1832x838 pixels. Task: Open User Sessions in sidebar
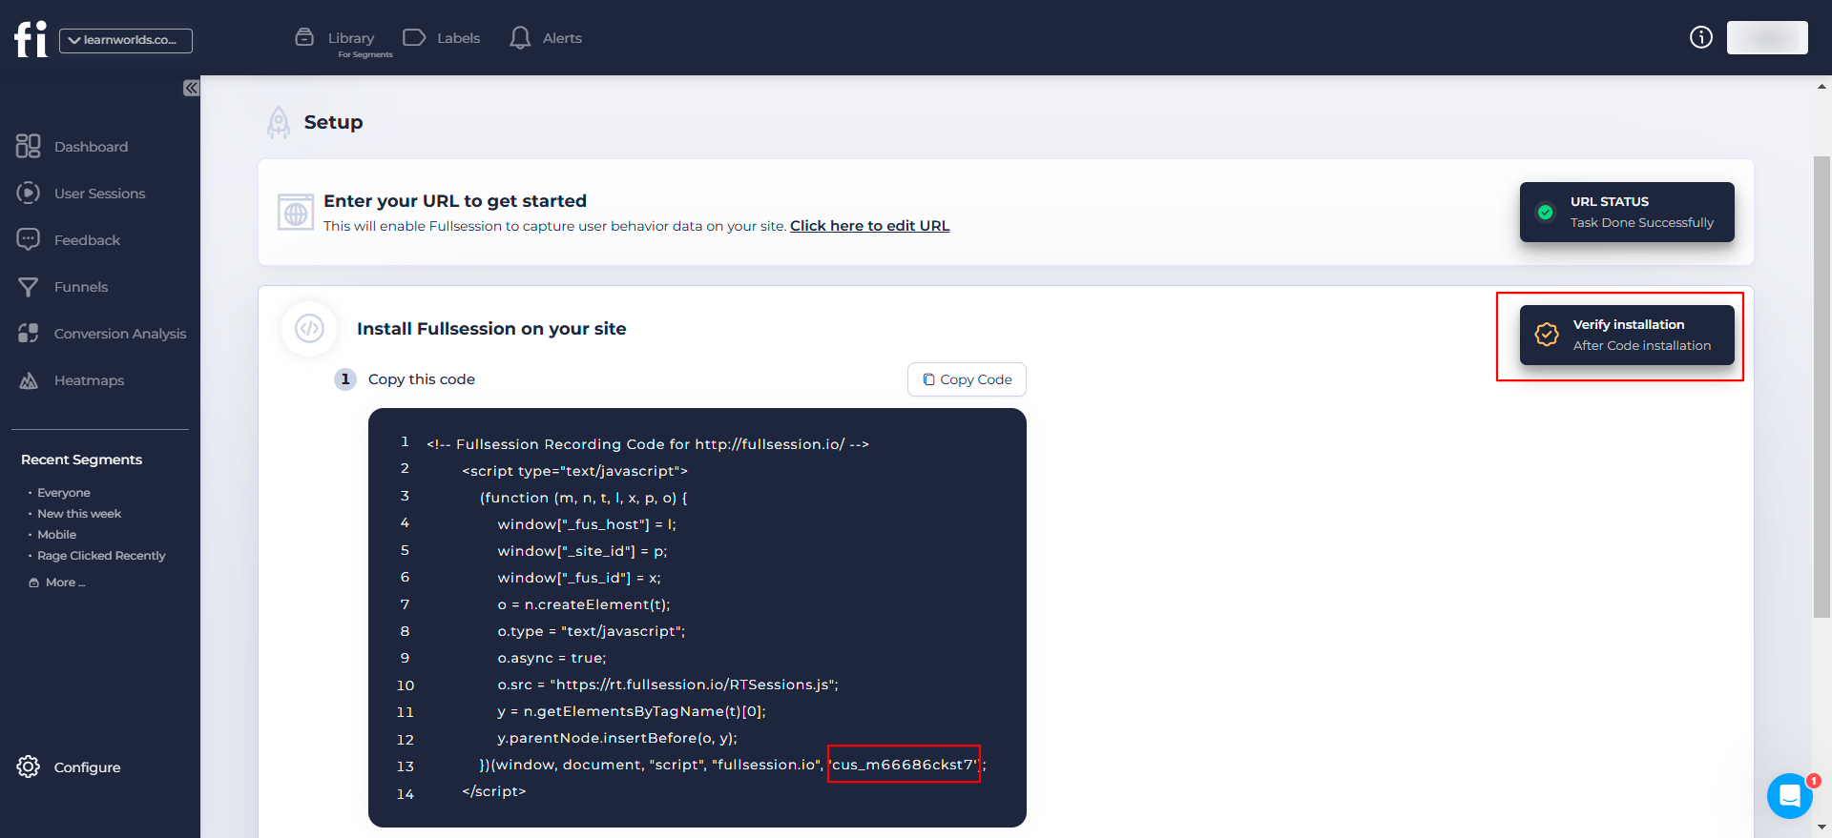(99, 194)
